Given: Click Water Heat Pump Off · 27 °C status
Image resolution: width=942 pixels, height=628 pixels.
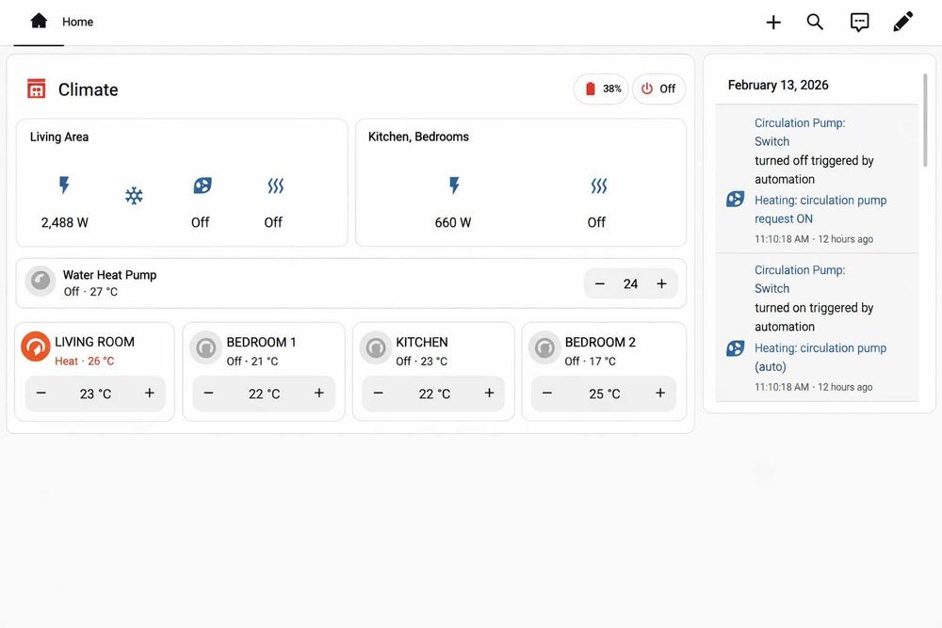Looking at the screenshot, I should tap(90, 292).
